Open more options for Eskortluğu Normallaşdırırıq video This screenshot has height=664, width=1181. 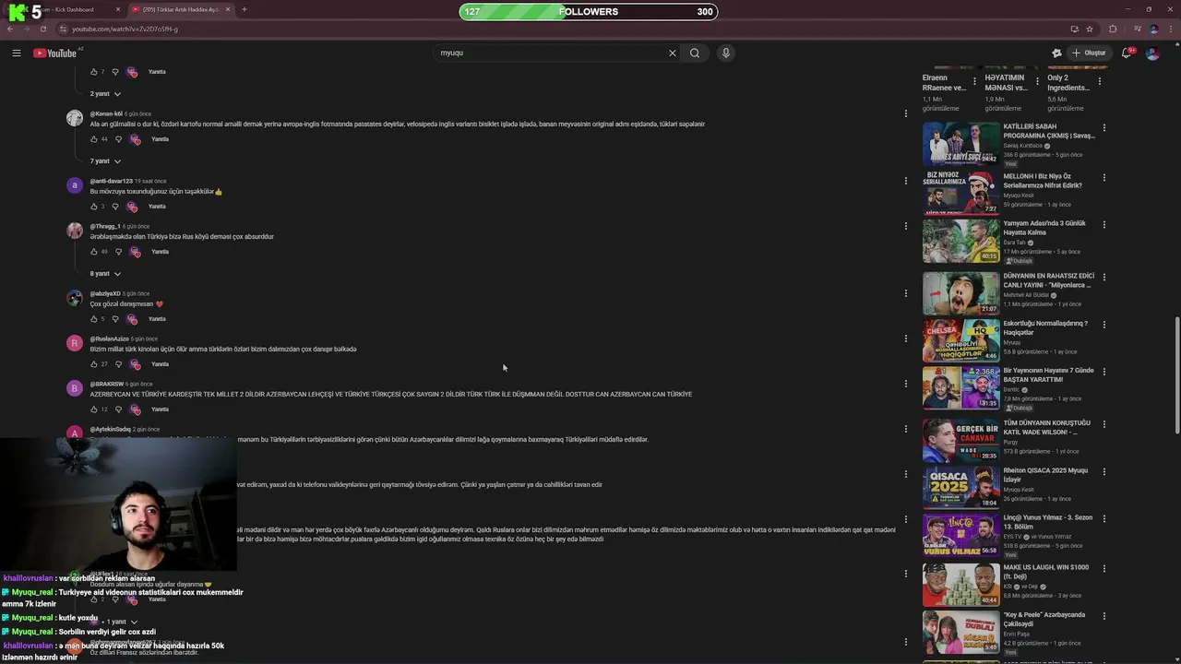click(1103, 325)
